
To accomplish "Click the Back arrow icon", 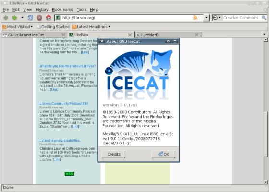I will click(x=6, y=18).
